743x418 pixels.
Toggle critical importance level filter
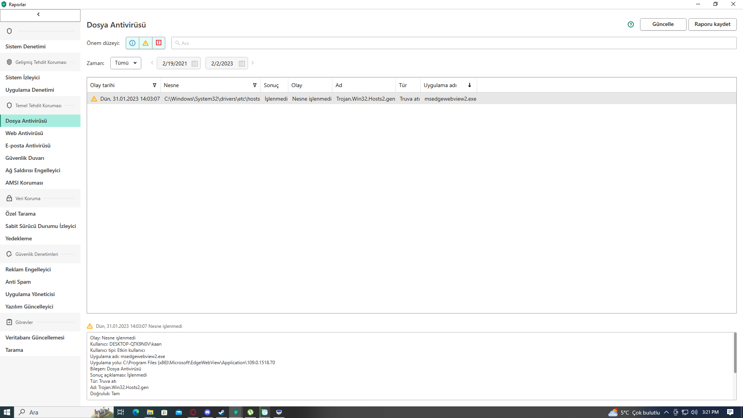coord(159,43)
